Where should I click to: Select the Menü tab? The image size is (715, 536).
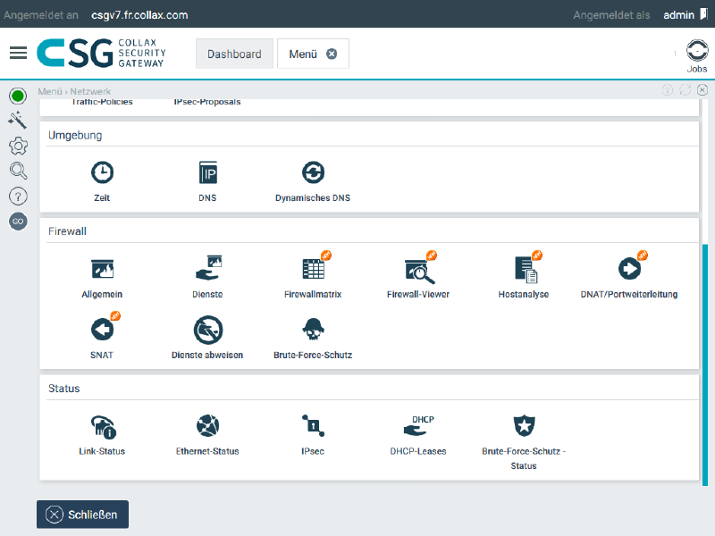[304, 54]
